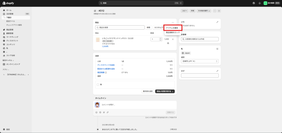The width and height of the screenshot is (282, 133).
Task: Click the 商品を検索 product search field
Action: (120, 27)
